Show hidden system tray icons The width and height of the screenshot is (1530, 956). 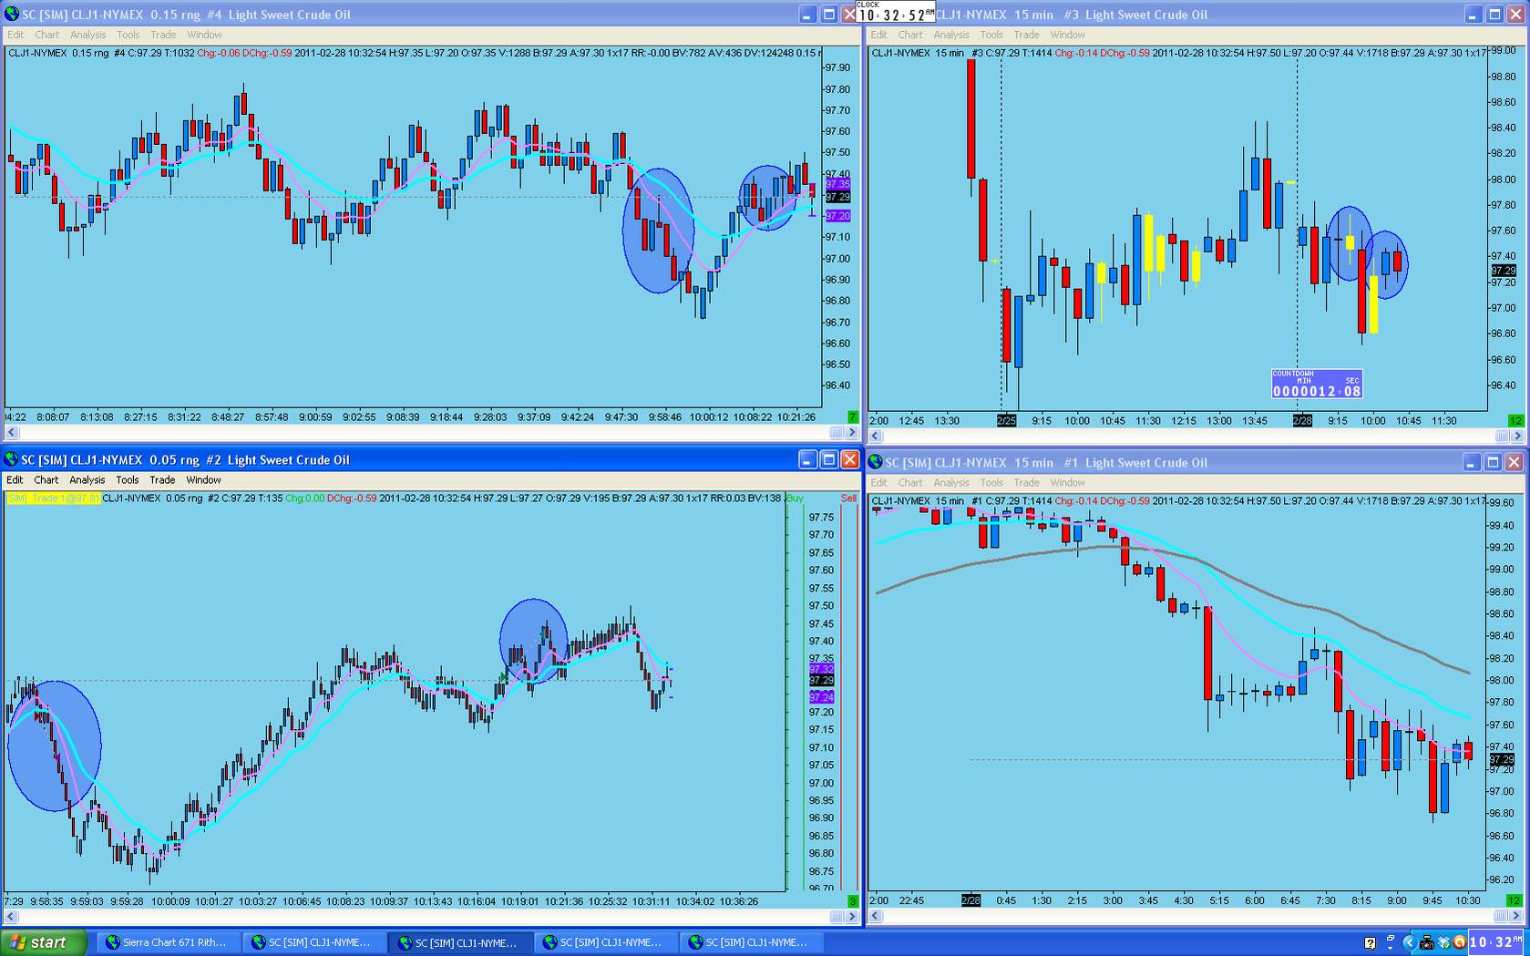tap(1409, 943)
